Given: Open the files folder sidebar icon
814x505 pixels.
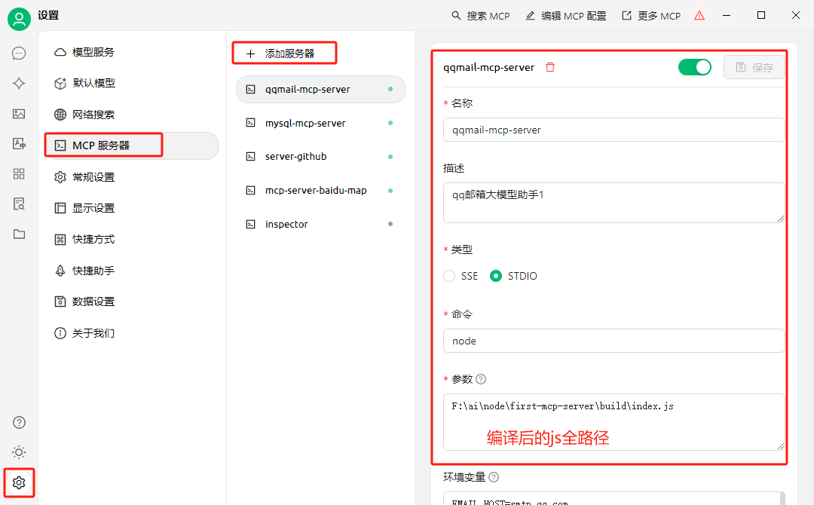Looking at the screenshot, I should (19, 234).
